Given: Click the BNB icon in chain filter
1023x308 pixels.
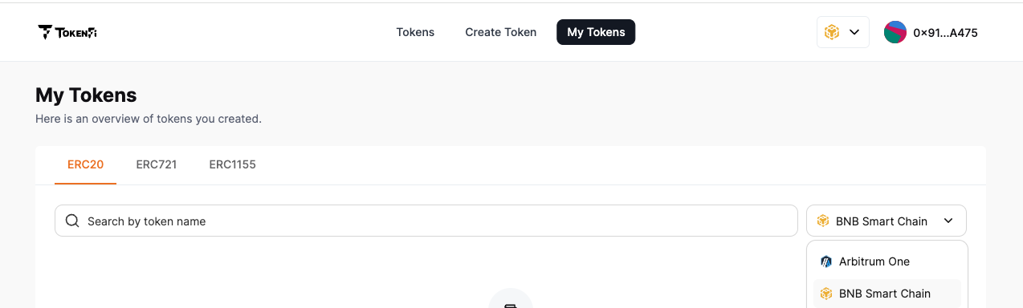Looking at the screenshot, I should (x=823, y=221).
